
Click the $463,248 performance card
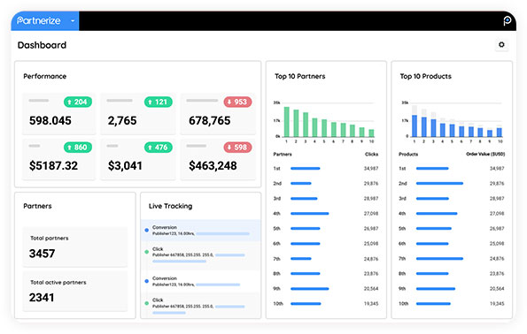pyautogui.click(x=218, y=160)
